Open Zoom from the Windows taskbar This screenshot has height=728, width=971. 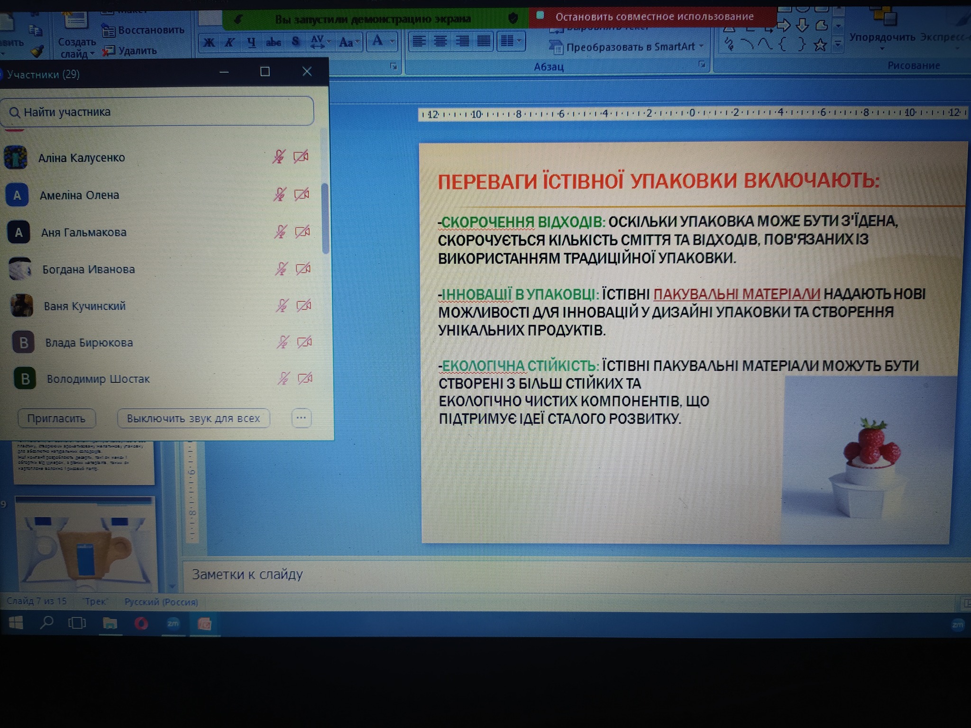pos(173,624)
